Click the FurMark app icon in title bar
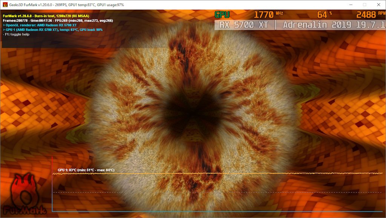The image size is (386, 218). (5, 5)
